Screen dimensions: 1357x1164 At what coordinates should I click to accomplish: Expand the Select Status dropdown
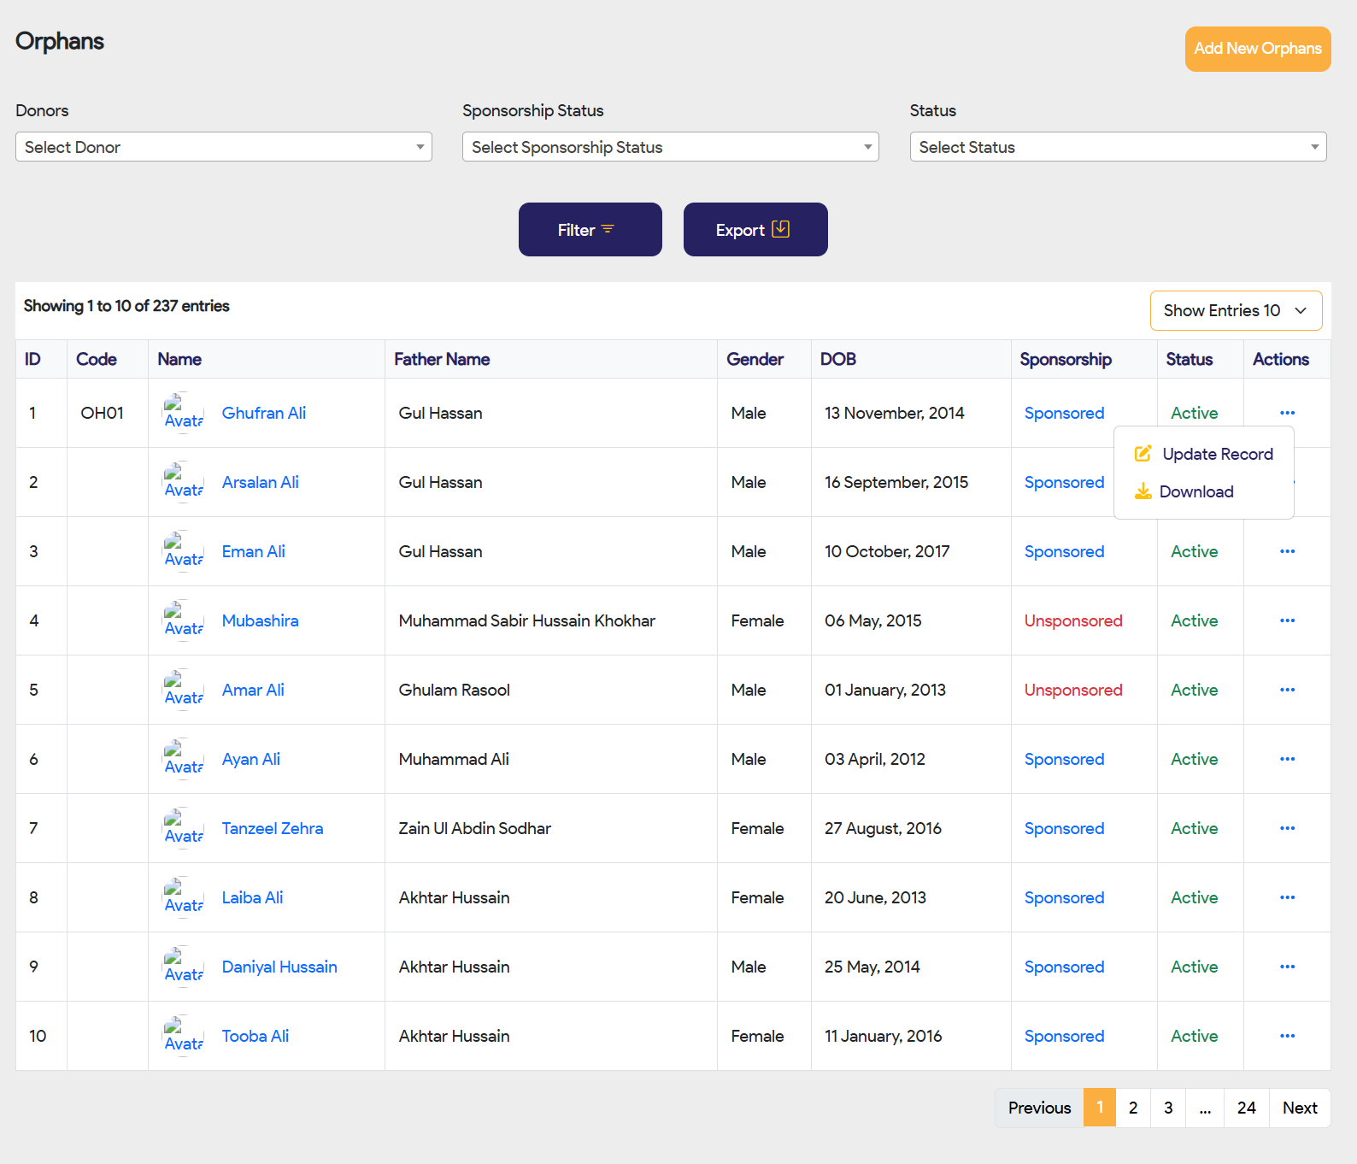pyautogui.click(x=1118, y=147)
